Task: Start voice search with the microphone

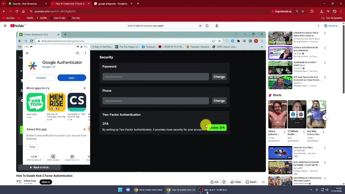Action: click(x=217, y=26)
